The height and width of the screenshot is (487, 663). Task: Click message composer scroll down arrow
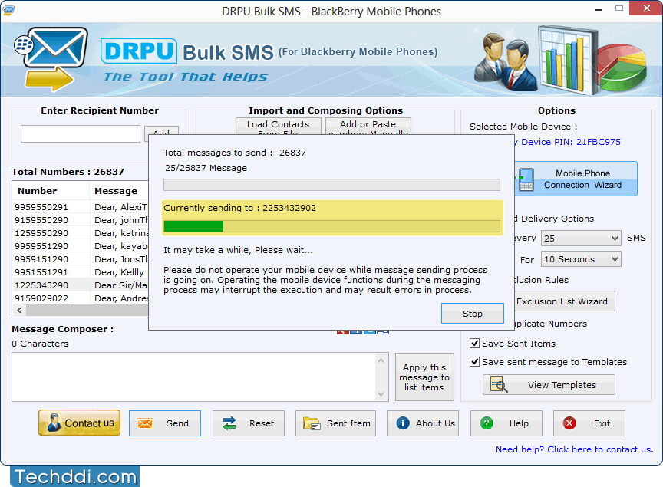[381, 394]
